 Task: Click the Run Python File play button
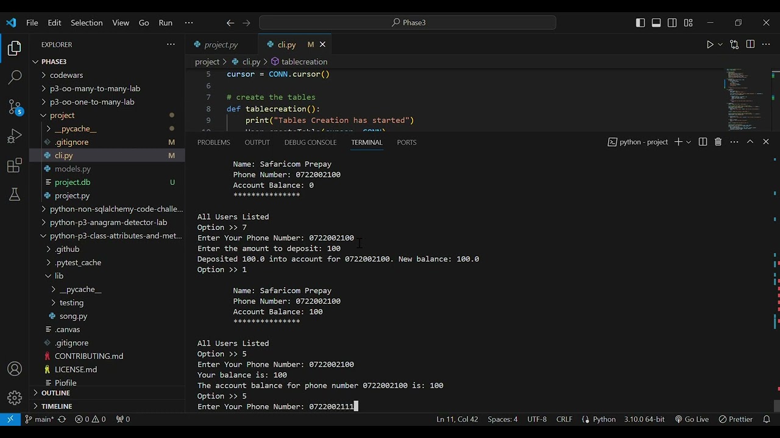pyautogui.click(x=710, y=44)
